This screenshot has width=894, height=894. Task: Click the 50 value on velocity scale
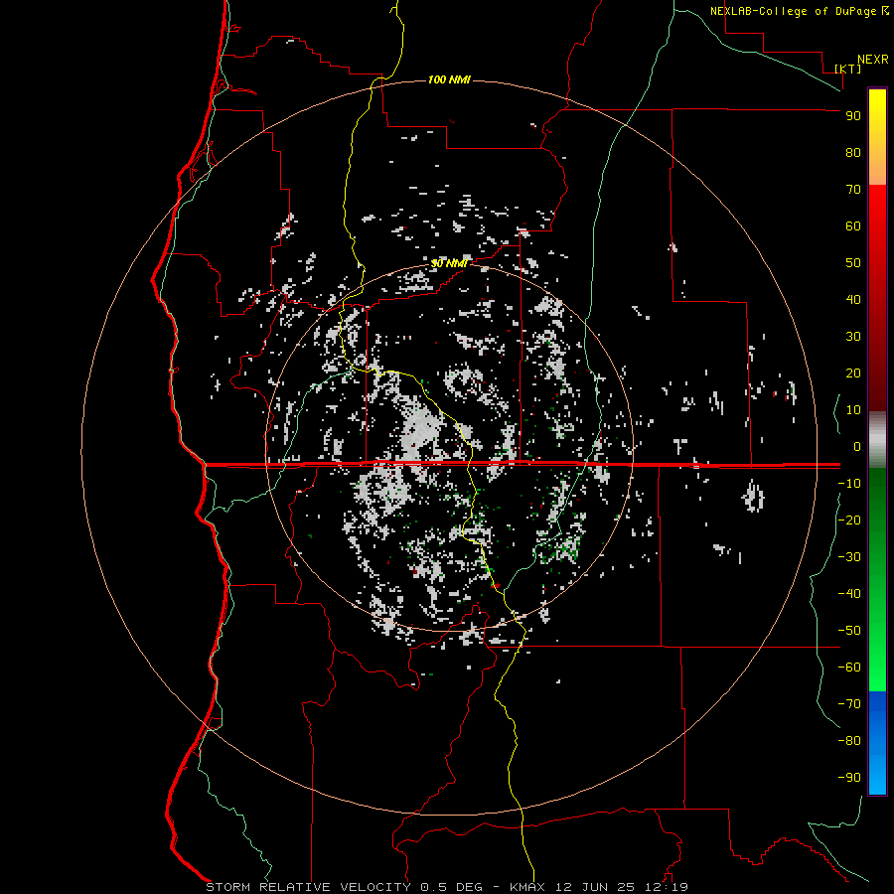[853, 263]
